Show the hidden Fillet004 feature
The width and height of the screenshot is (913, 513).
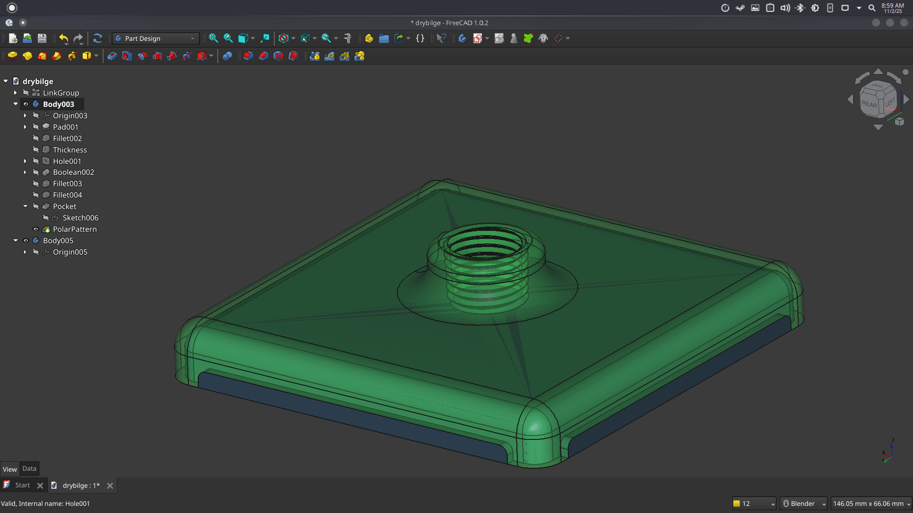[36, 195]
